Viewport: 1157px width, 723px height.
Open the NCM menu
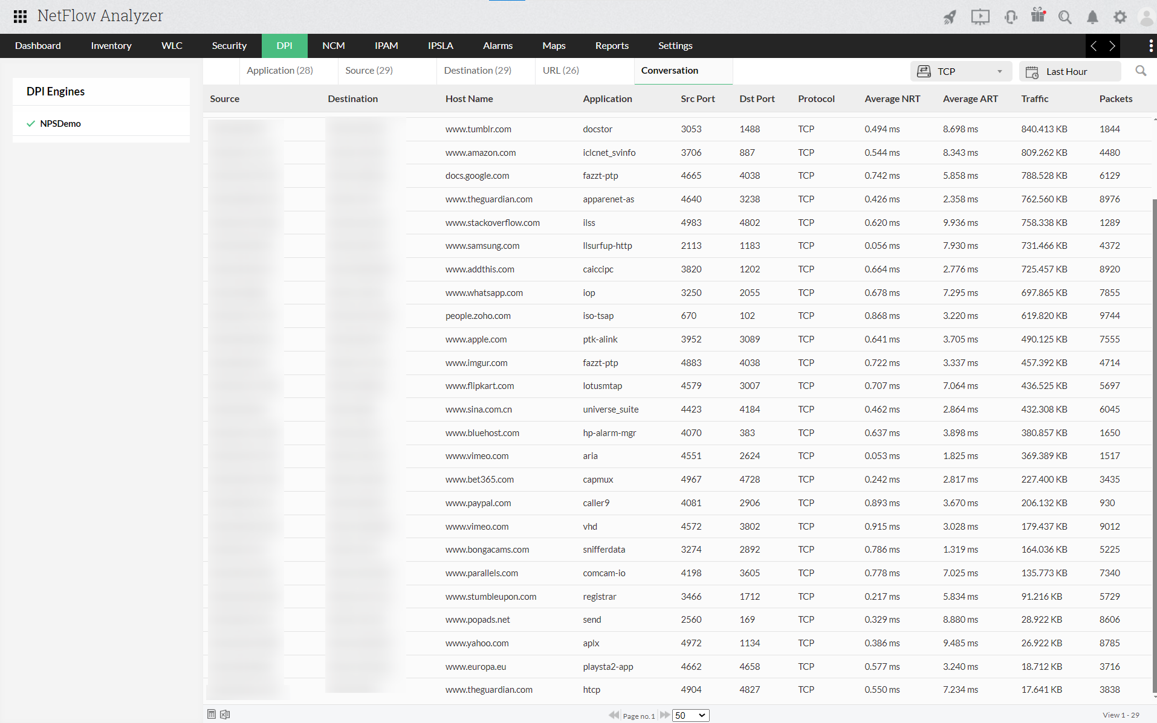pos(334,46)
